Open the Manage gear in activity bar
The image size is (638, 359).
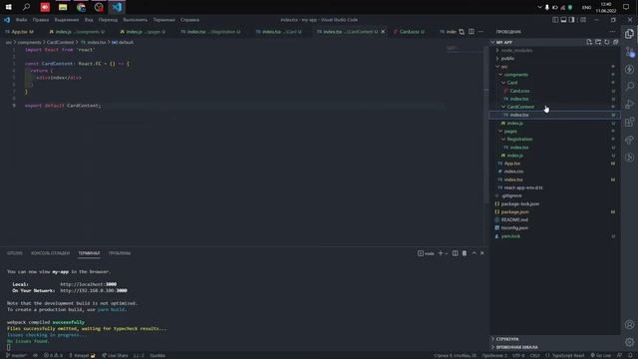point(629,342)
